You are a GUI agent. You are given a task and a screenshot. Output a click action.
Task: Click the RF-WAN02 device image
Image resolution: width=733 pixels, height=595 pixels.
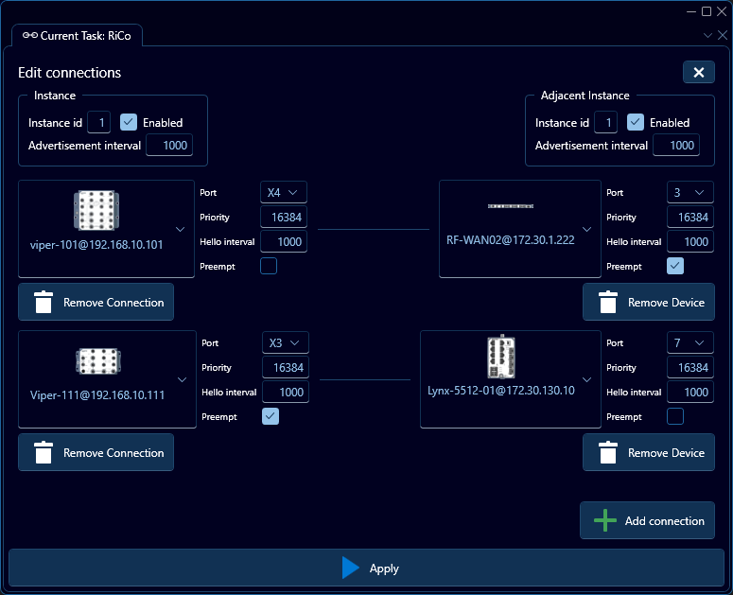(511, 206)
